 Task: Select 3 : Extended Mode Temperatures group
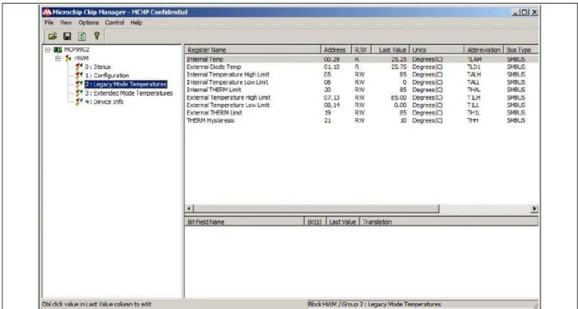[128, 94]
